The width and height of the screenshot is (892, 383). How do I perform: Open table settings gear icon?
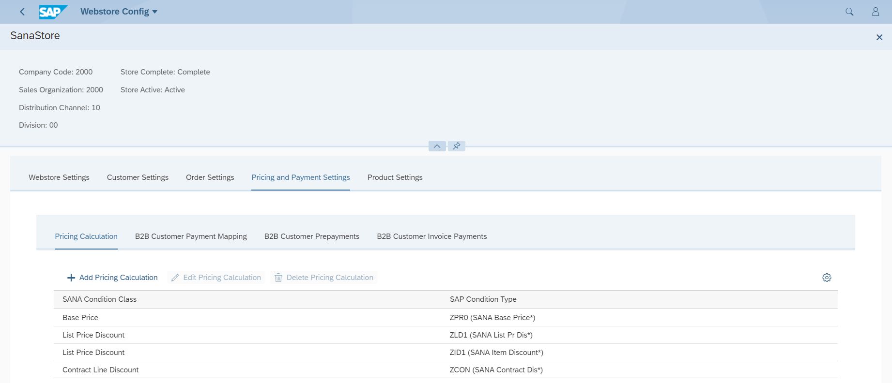click(x=827, y=278)
